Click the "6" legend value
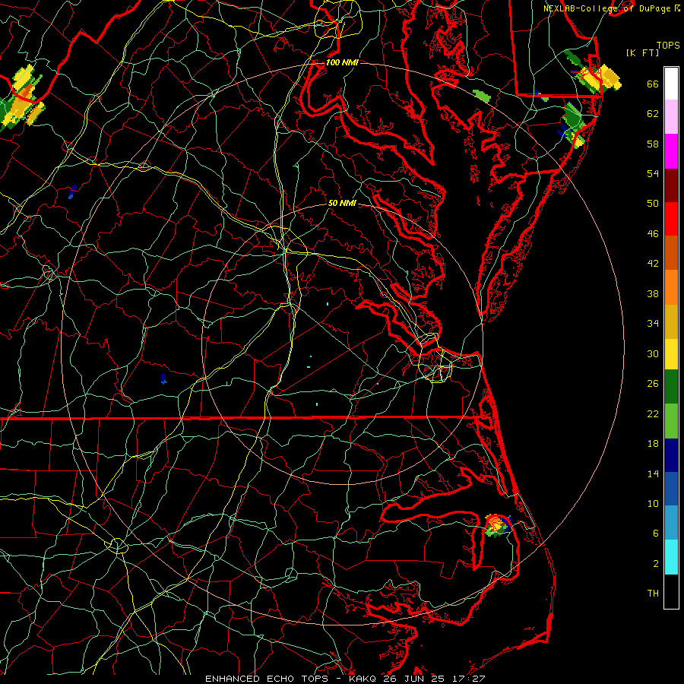The height and width of the screenshot is (684, 684). [x=656, y=534]
